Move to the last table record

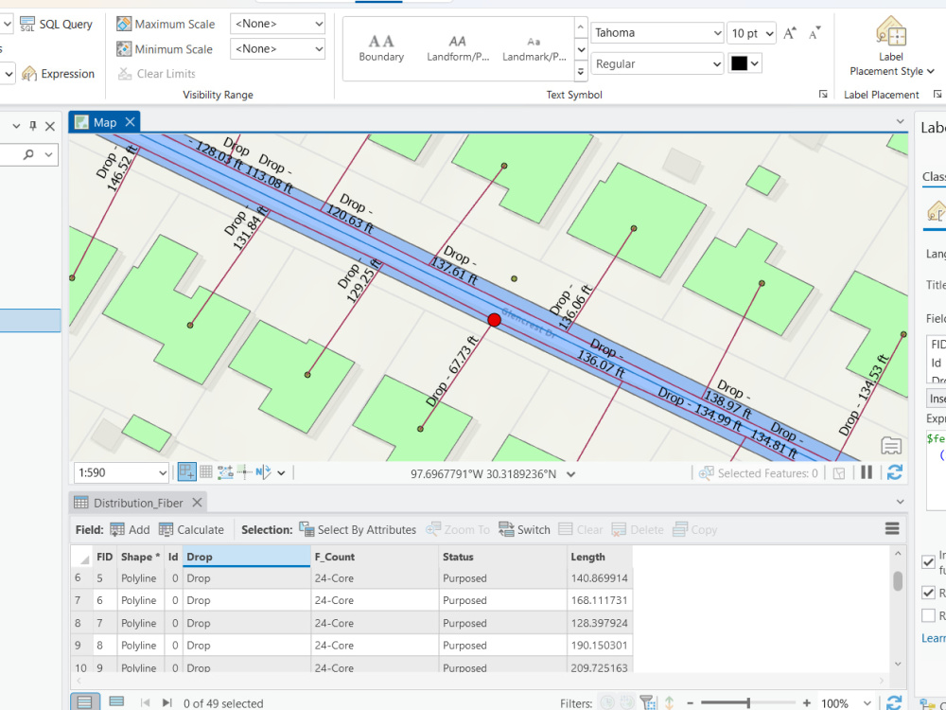coord(167,702)
